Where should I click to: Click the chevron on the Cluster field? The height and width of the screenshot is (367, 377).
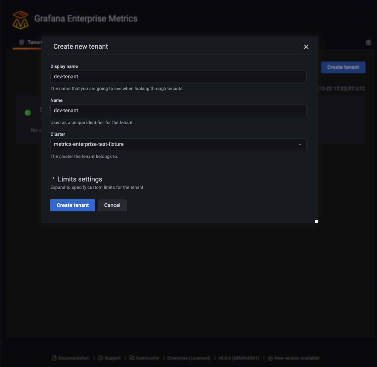click(x=300, y=144)
